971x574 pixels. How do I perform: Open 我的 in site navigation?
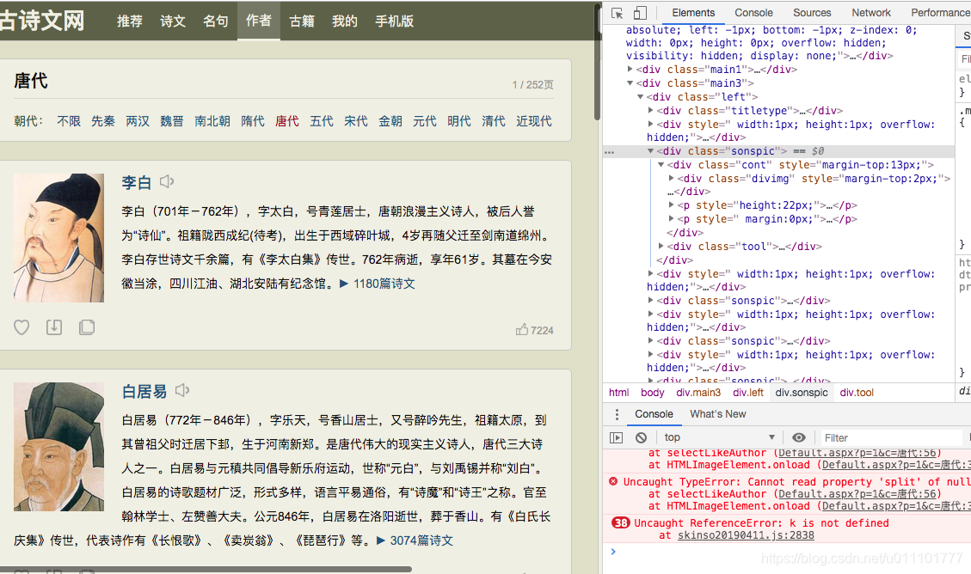344,21
